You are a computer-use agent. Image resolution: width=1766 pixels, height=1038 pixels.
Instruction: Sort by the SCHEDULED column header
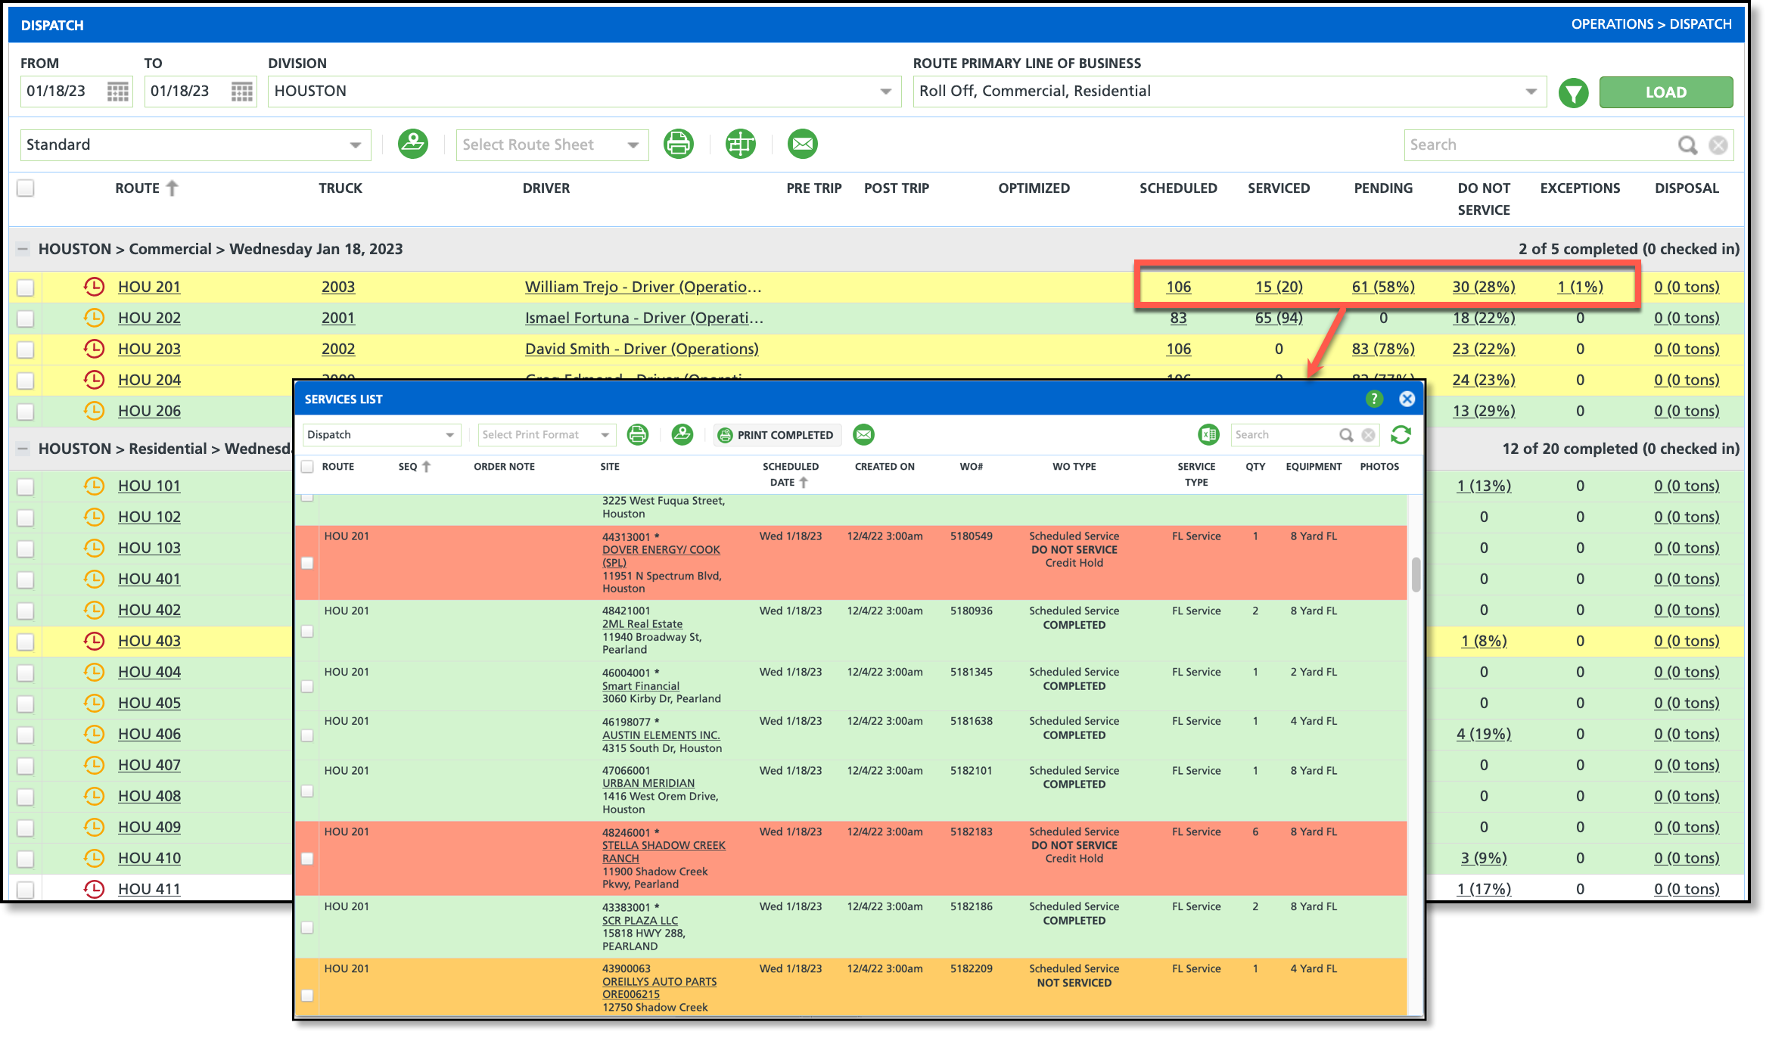pyautogui.click(x=1177, y=188)
